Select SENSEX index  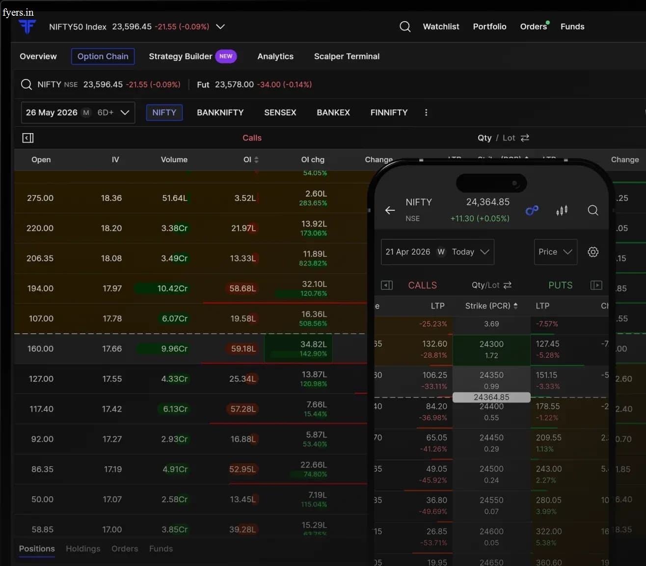coord(280,113)
